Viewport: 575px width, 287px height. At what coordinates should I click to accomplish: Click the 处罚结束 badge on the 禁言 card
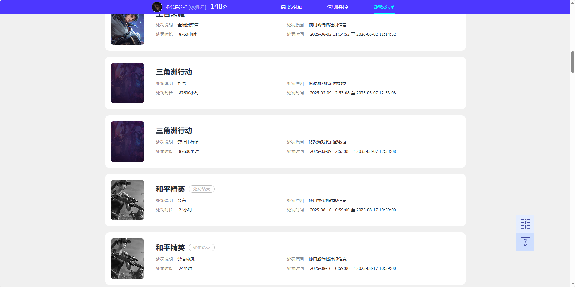(201, 189)
